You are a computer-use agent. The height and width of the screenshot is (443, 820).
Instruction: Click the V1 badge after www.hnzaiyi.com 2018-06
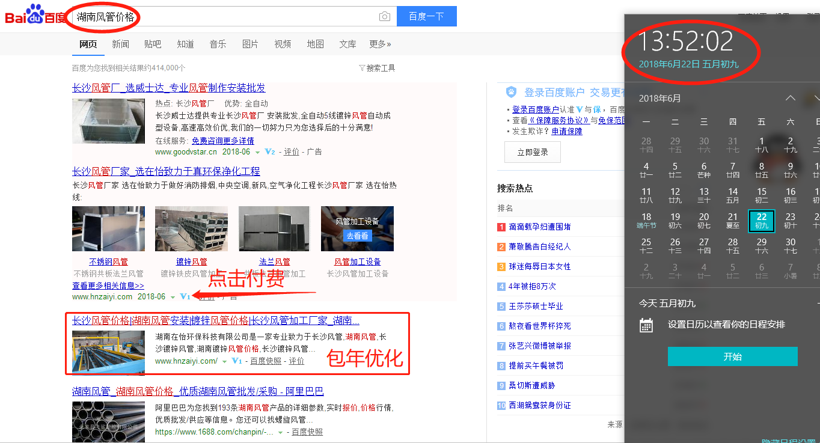point(185,296)
